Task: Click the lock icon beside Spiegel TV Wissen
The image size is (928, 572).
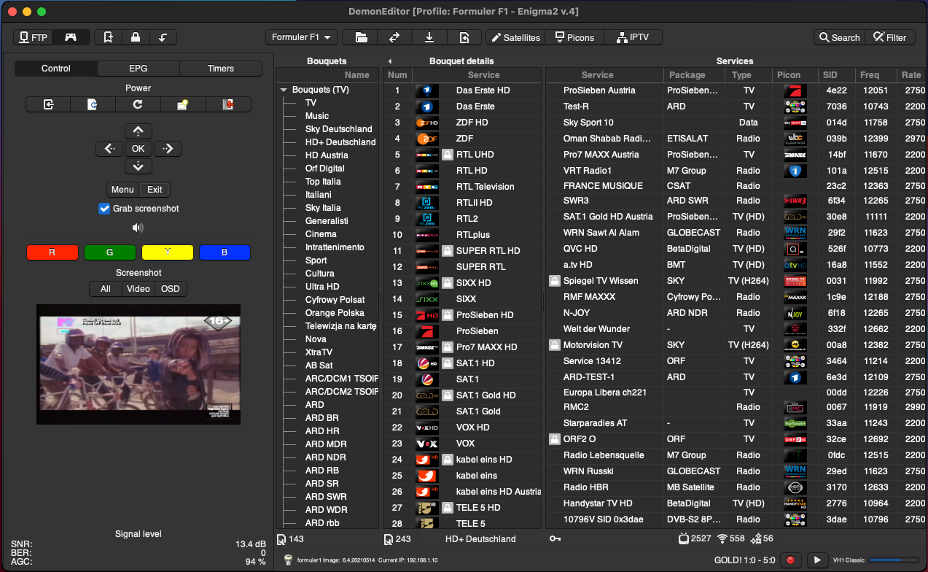Action: click(554, 281)
